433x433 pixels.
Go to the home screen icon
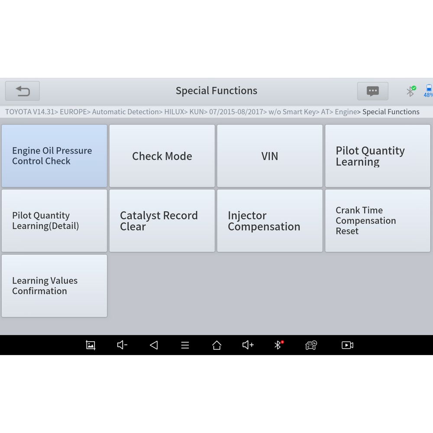pyautogui.click(x=216, y=345)
